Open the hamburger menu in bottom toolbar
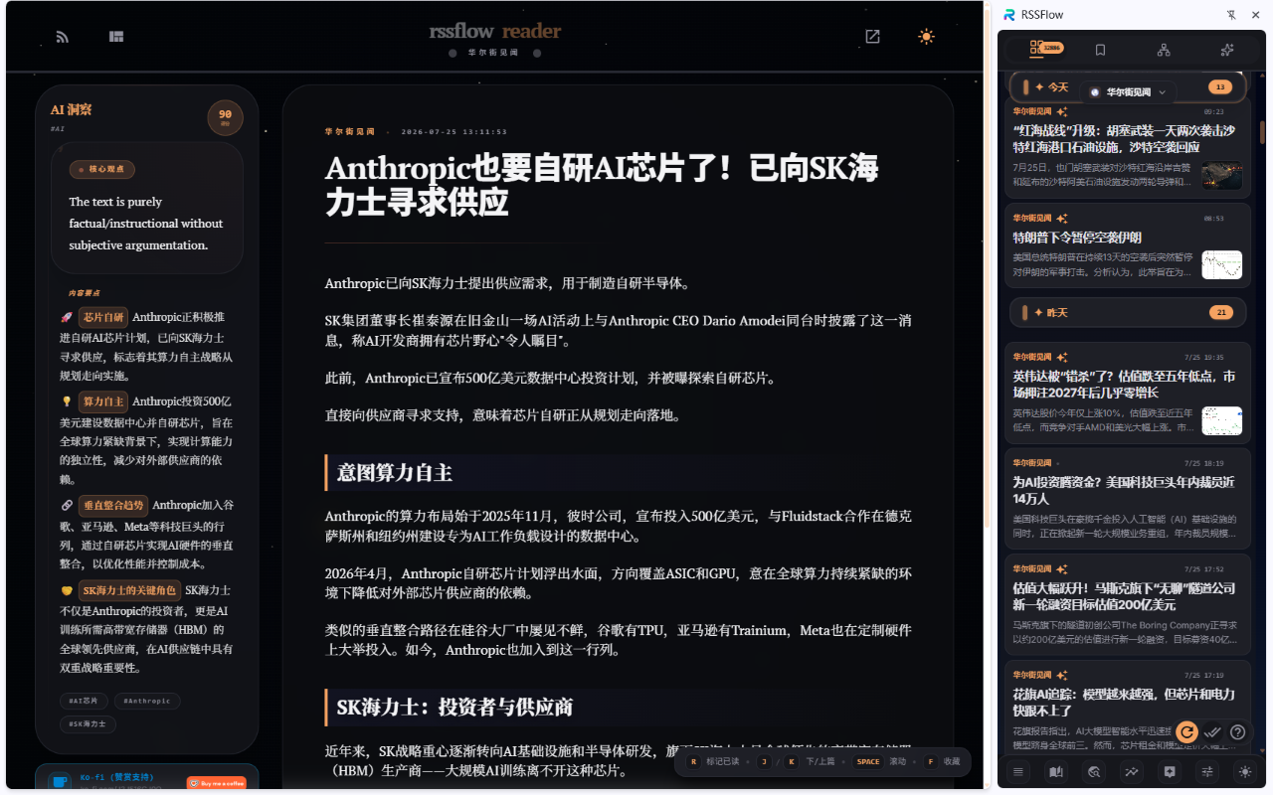Viewport: 1273px width, 795px height. coord(1018,771)
